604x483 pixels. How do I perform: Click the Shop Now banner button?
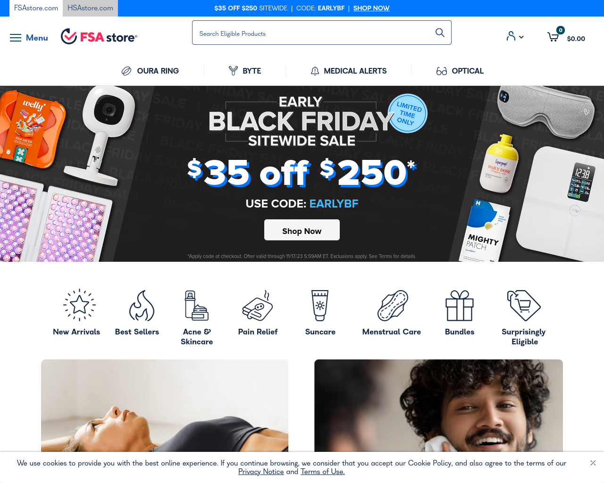pos(302,230)
